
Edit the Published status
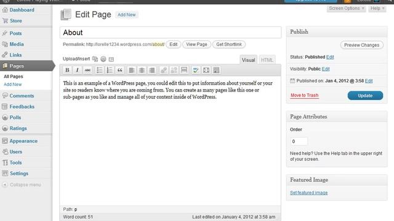[330, 57]
